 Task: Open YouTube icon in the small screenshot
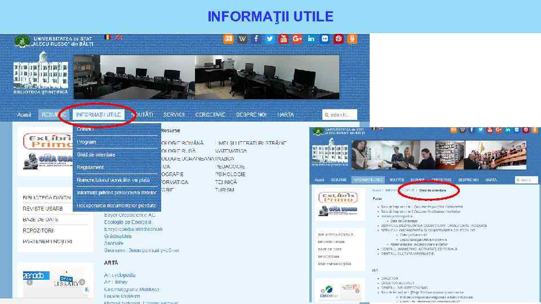(490, 130)
